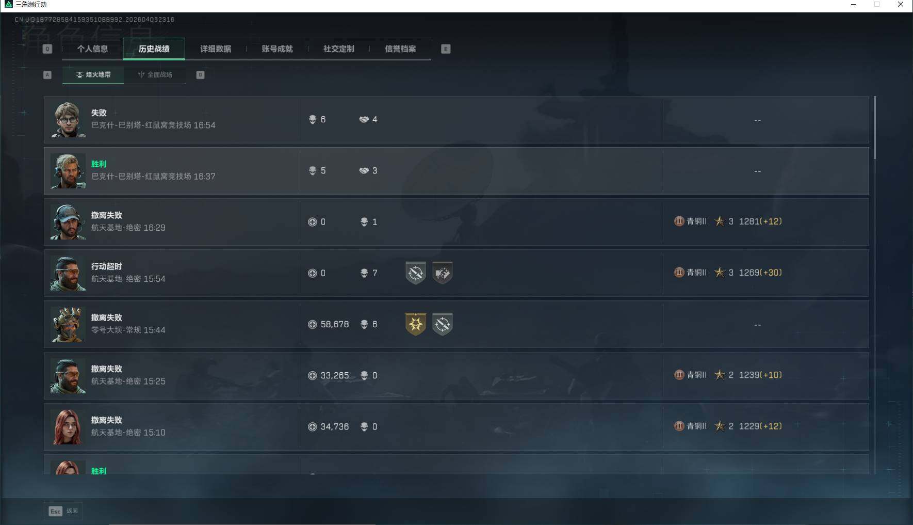Switch to the 个人信息 tab
Image resolution: width=913 pixels, height=525 pixels.
pos(92,49)
